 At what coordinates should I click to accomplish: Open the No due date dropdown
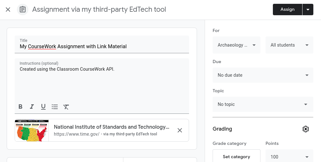pyautogui.click(x=263, y=75)
